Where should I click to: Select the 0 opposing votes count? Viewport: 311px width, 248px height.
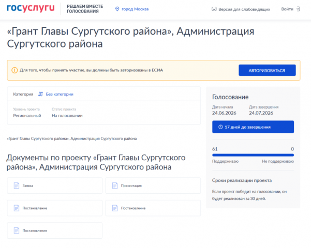tap(292, 149)
